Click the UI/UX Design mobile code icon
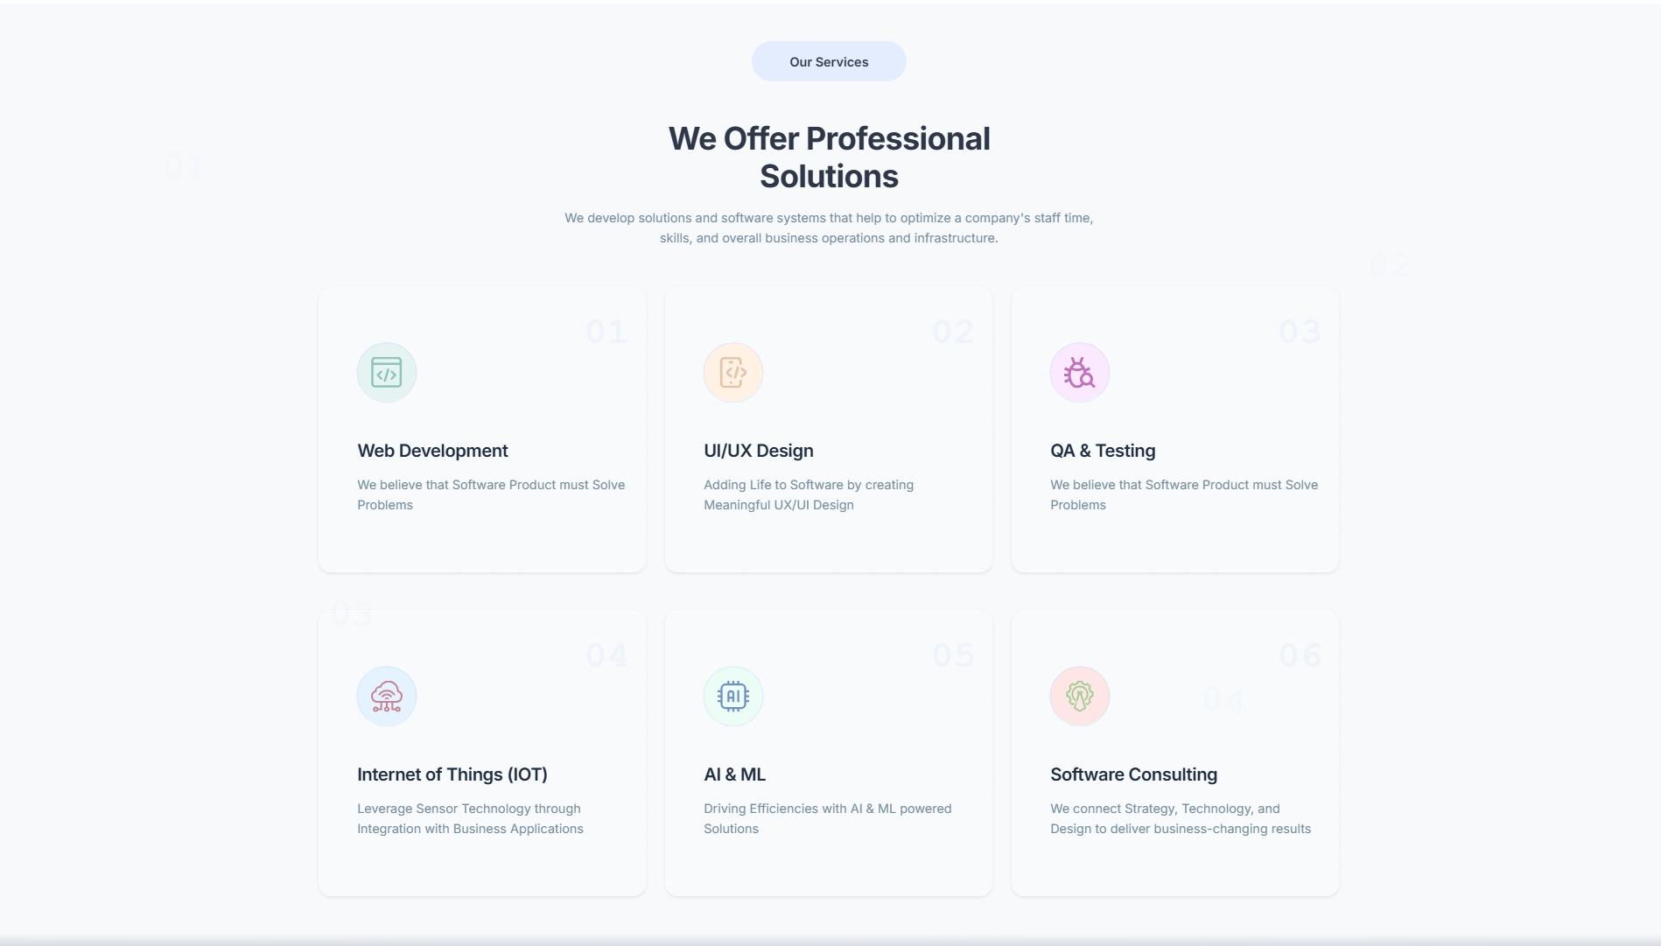This screenshot has width=1661, height=946. click(732, 373)
